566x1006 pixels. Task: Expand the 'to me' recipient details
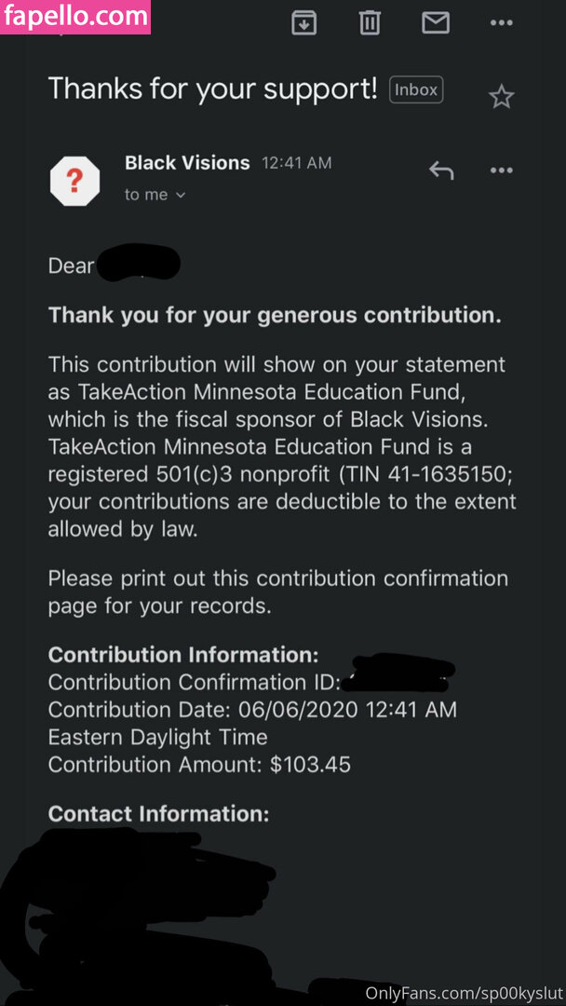coord(155,195)
